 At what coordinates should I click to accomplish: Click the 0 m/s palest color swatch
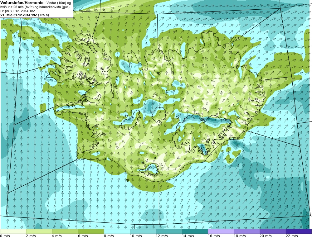click(x=13, y=231)
